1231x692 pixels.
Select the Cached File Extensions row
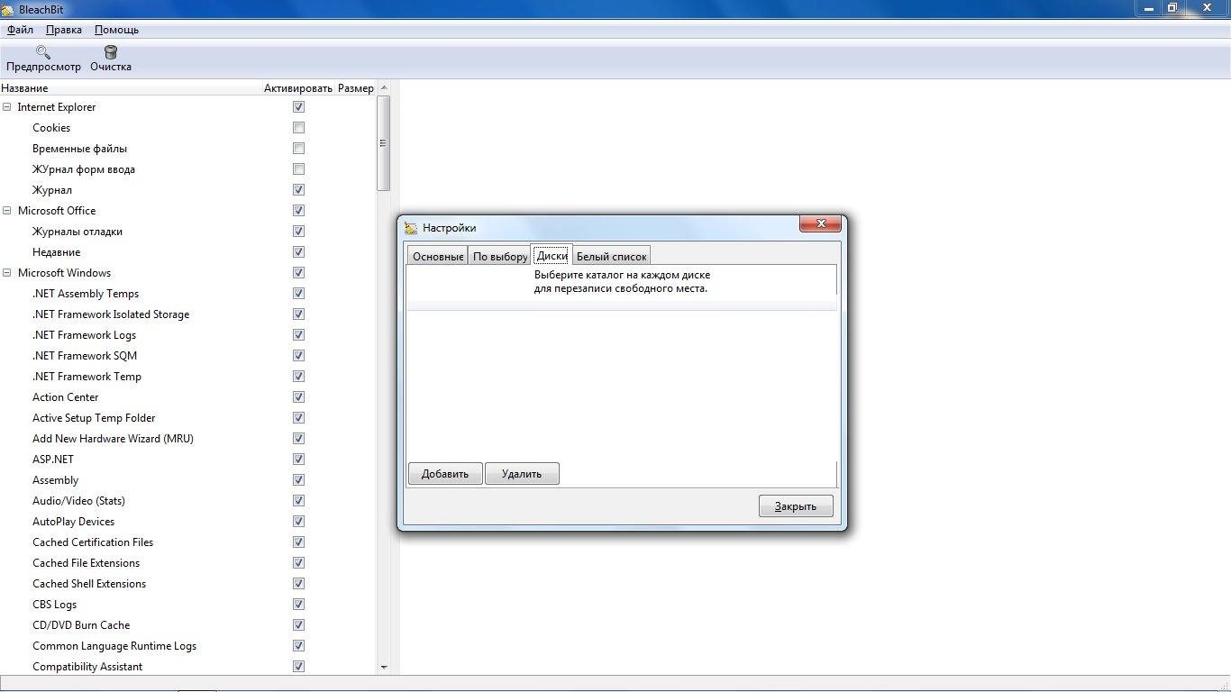[x=187, y=563]
